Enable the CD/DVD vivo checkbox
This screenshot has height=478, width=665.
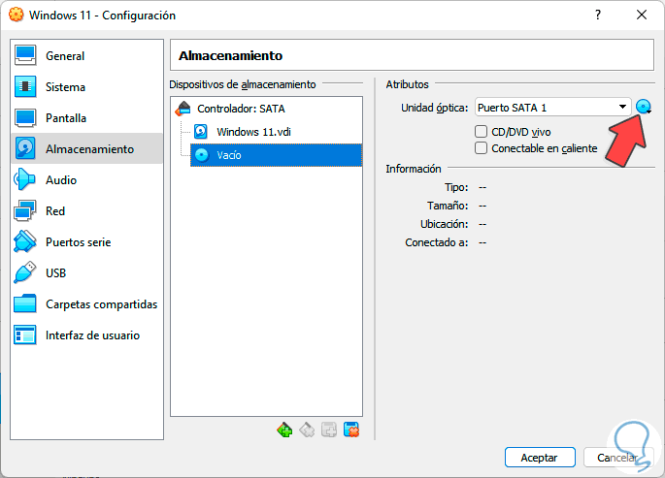tap(481, 132)
